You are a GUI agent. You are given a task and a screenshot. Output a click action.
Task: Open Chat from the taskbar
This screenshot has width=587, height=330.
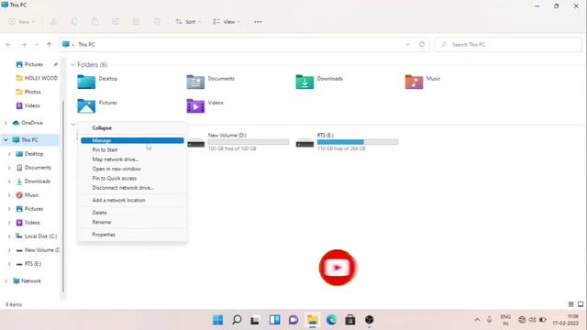[293, 320]
